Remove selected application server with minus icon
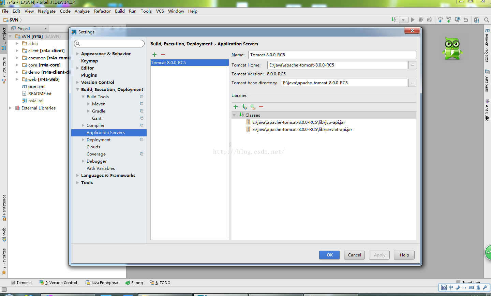Image resolution: width=491 pixels, height=296 pixels. pos(163,55)
